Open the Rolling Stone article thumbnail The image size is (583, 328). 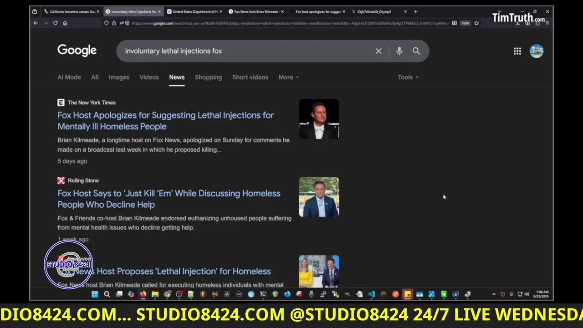(x=319, y=197)
